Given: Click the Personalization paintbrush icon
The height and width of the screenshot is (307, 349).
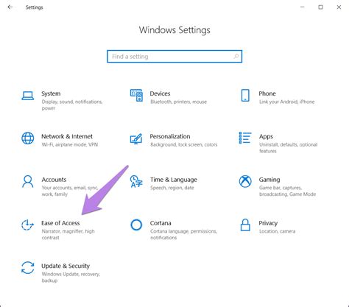Looking at the screenshot, I should (136, 138).
